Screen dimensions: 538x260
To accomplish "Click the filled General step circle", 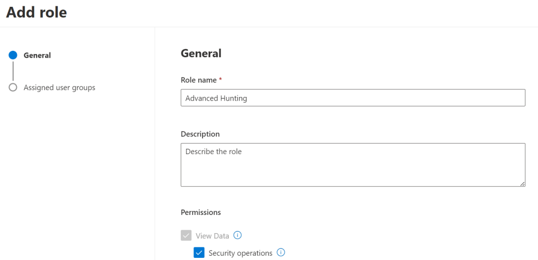I will click(x=13, y=55).
